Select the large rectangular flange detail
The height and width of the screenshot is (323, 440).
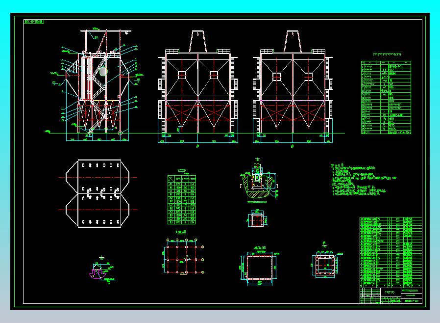[260, 267]
